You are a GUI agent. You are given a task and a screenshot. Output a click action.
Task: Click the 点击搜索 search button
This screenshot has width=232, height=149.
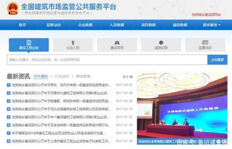click(217, 59)
